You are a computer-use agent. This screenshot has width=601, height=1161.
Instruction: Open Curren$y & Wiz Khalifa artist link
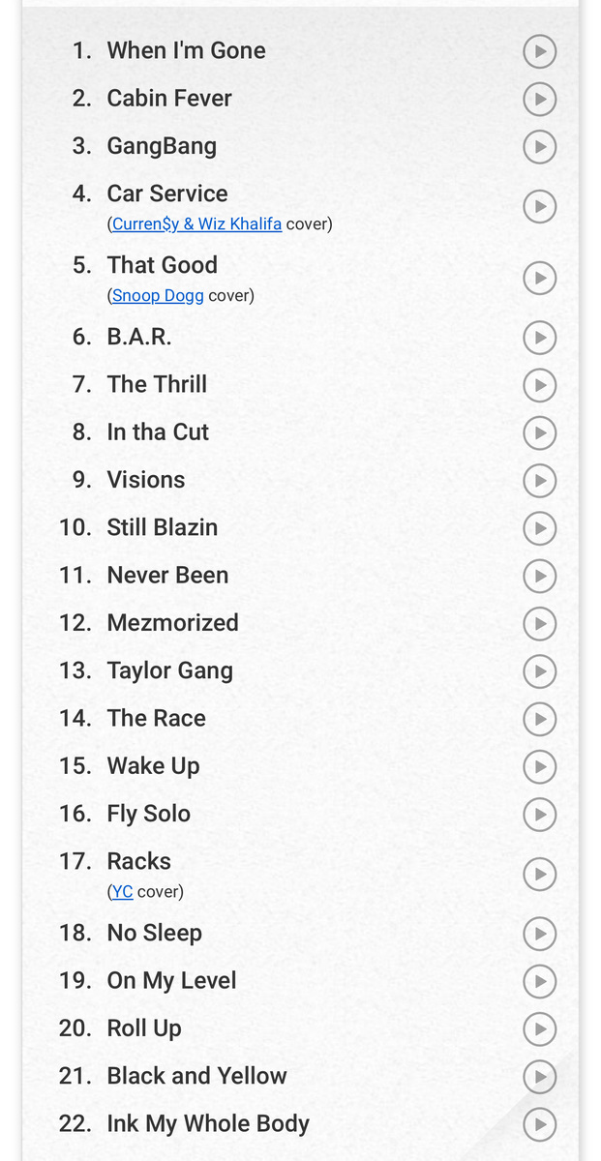196,224
